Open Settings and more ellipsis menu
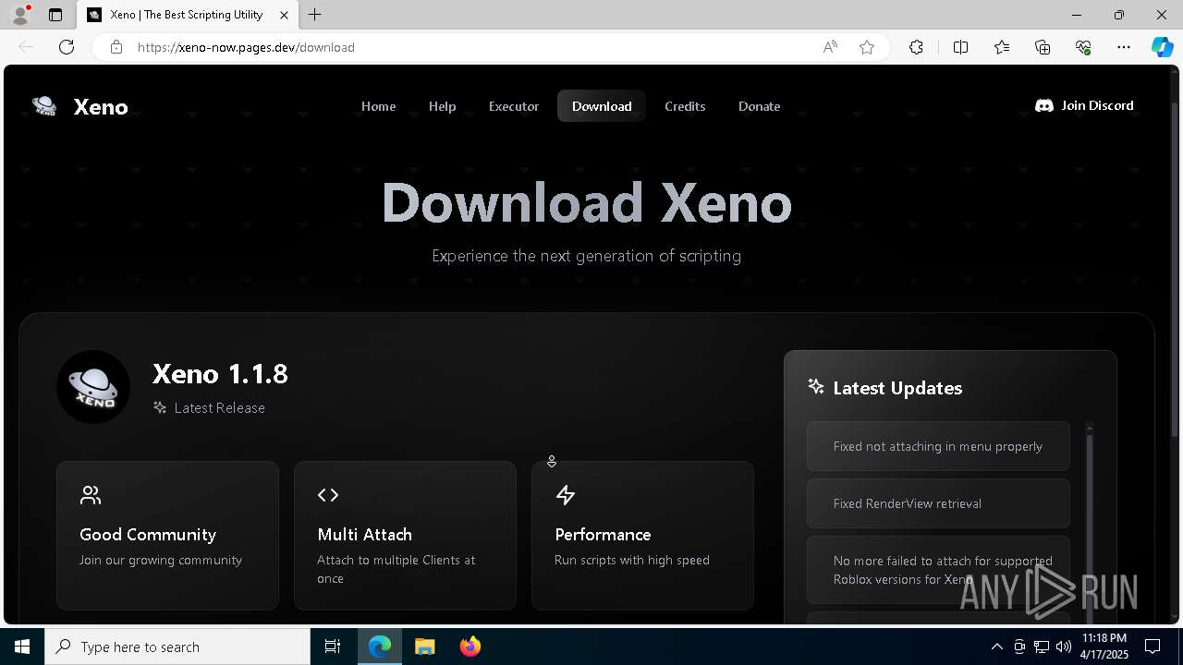This screenshot has width=1183, height=665. (1124, 47)
